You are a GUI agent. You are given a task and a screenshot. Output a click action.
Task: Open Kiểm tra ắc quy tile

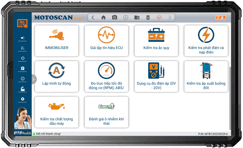click(156, 41)
